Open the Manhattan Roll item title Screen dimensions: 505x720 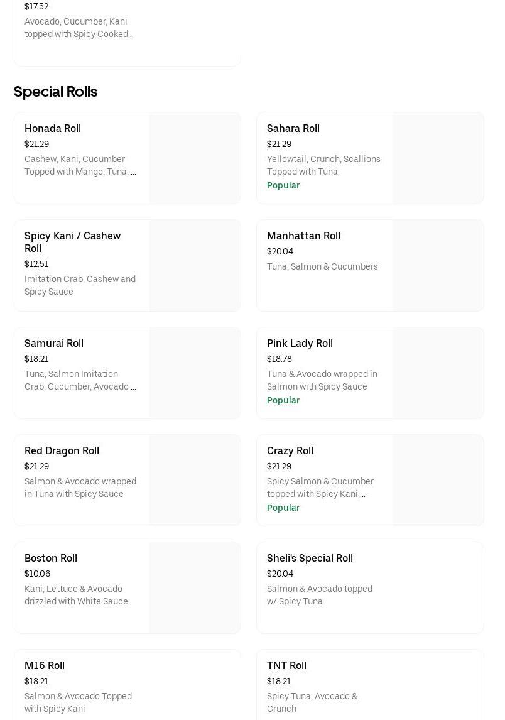point(303,236)
